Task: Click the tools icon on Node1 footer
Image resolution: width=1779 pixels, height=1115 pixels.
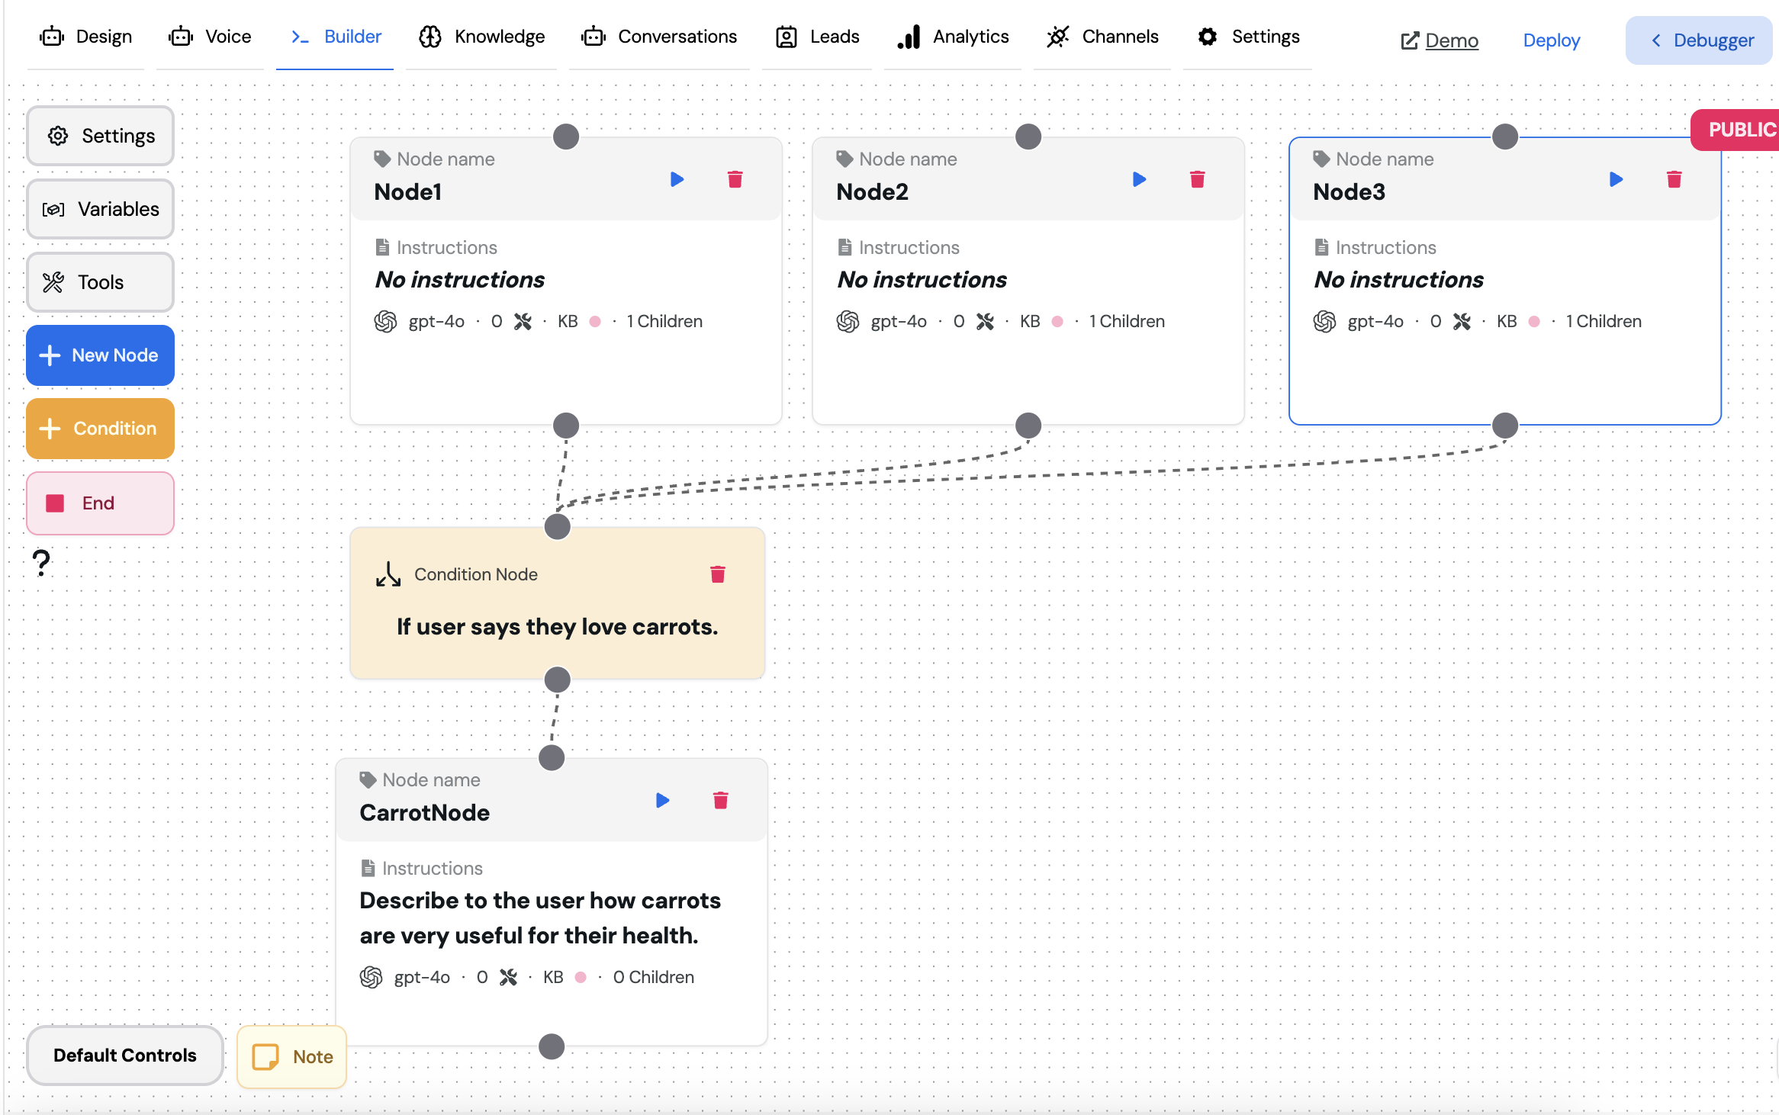Action: (523, 321)
